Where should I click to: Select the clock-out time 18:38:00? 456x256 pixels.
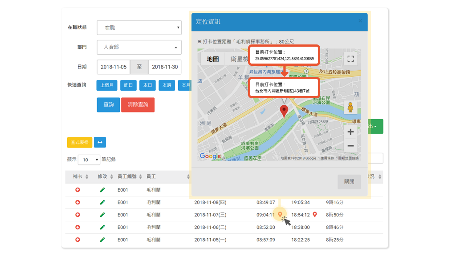click(301, 227)
